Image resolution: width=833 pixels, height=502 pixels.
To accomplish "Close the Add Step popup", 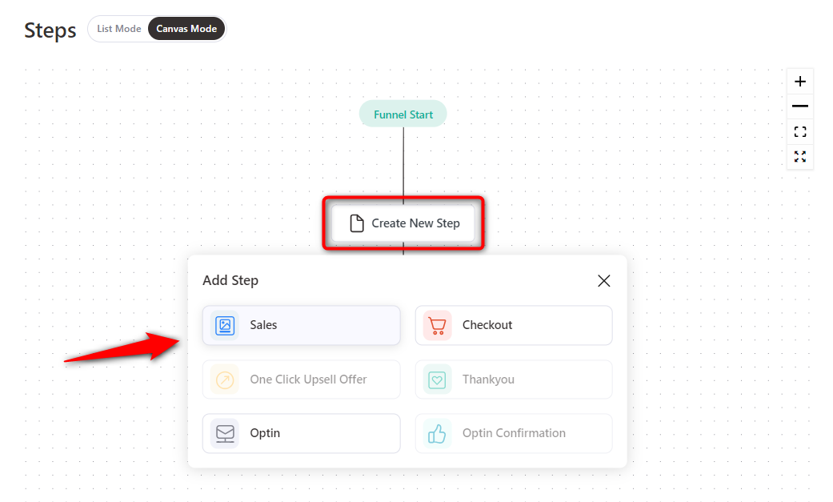I will [604, 280].
